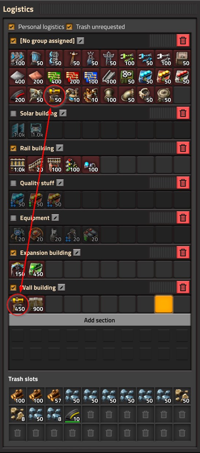Enable the Solar building section checkbox

(x=14, y=113)
